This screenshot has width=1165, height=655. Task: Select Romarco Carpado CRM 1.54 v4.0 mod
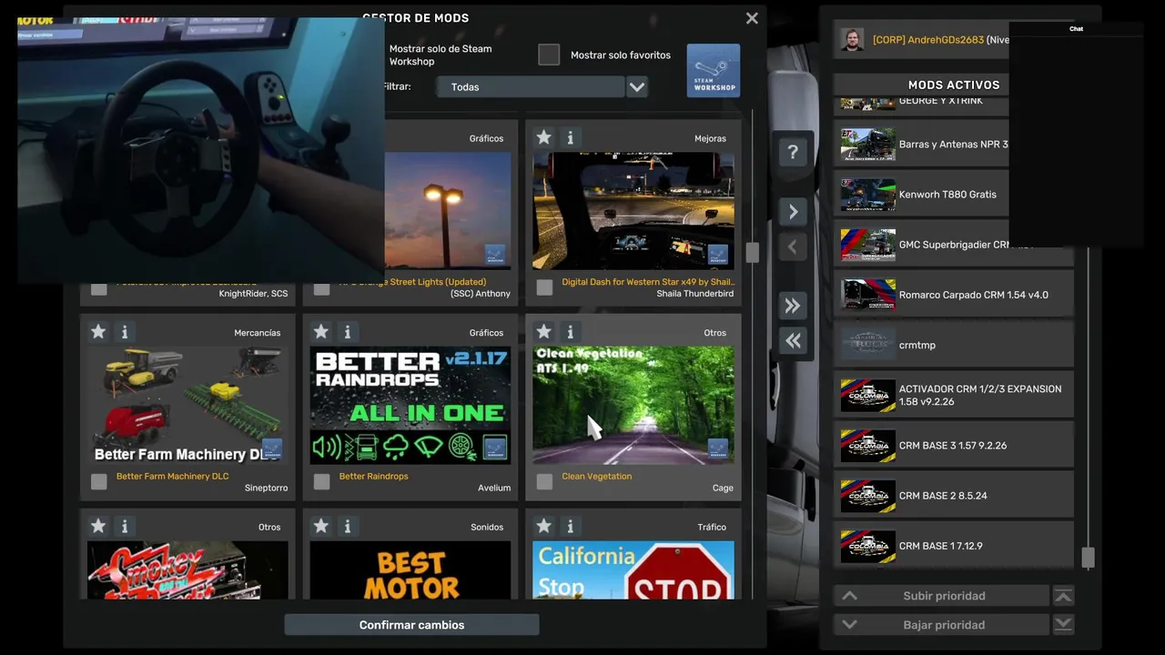coord(954,295)
